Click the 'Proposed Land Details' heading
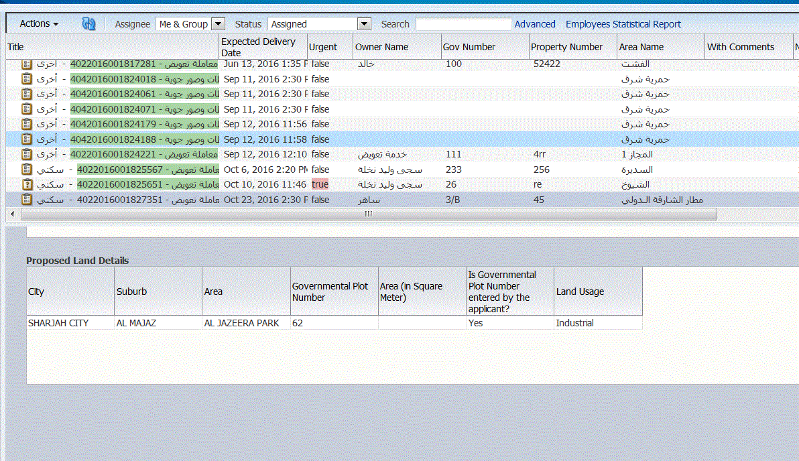Screen dimensions: 799x461 click(78, 260)
